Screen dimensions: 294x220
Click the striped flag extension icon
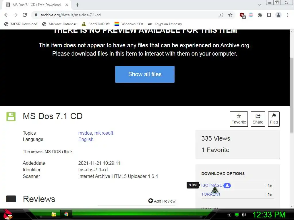251,15
